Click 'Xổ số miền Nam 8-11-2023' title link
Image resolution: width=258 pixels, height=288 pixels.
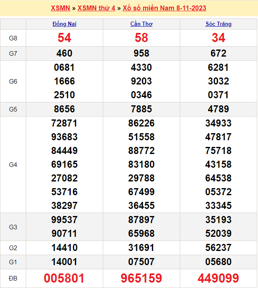coord(164,8)
